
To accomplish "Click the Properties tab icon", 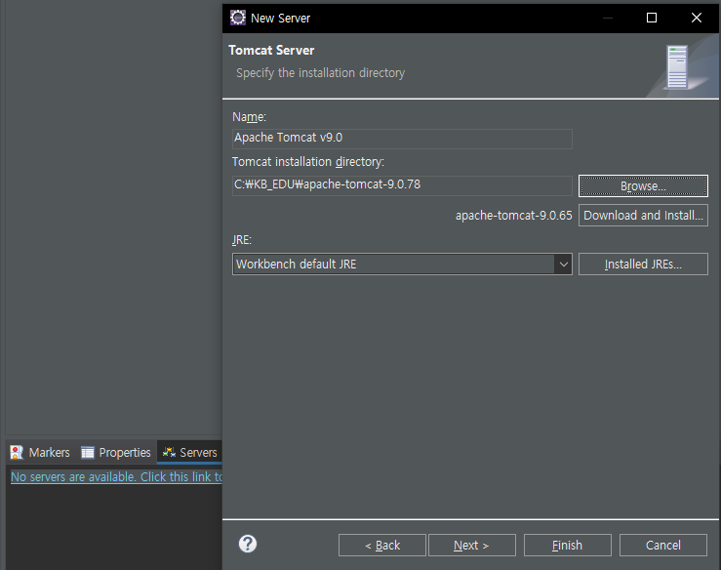I will [88, 453].
